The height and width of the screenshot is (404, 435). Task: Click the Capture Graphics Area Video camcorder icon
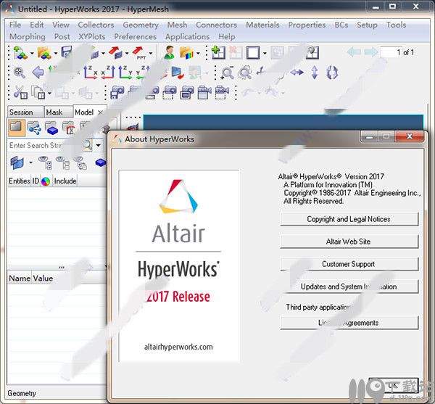(204, 92)
